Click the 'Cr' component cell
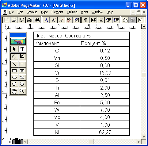The image size is (148, 146). click(57, 73)
